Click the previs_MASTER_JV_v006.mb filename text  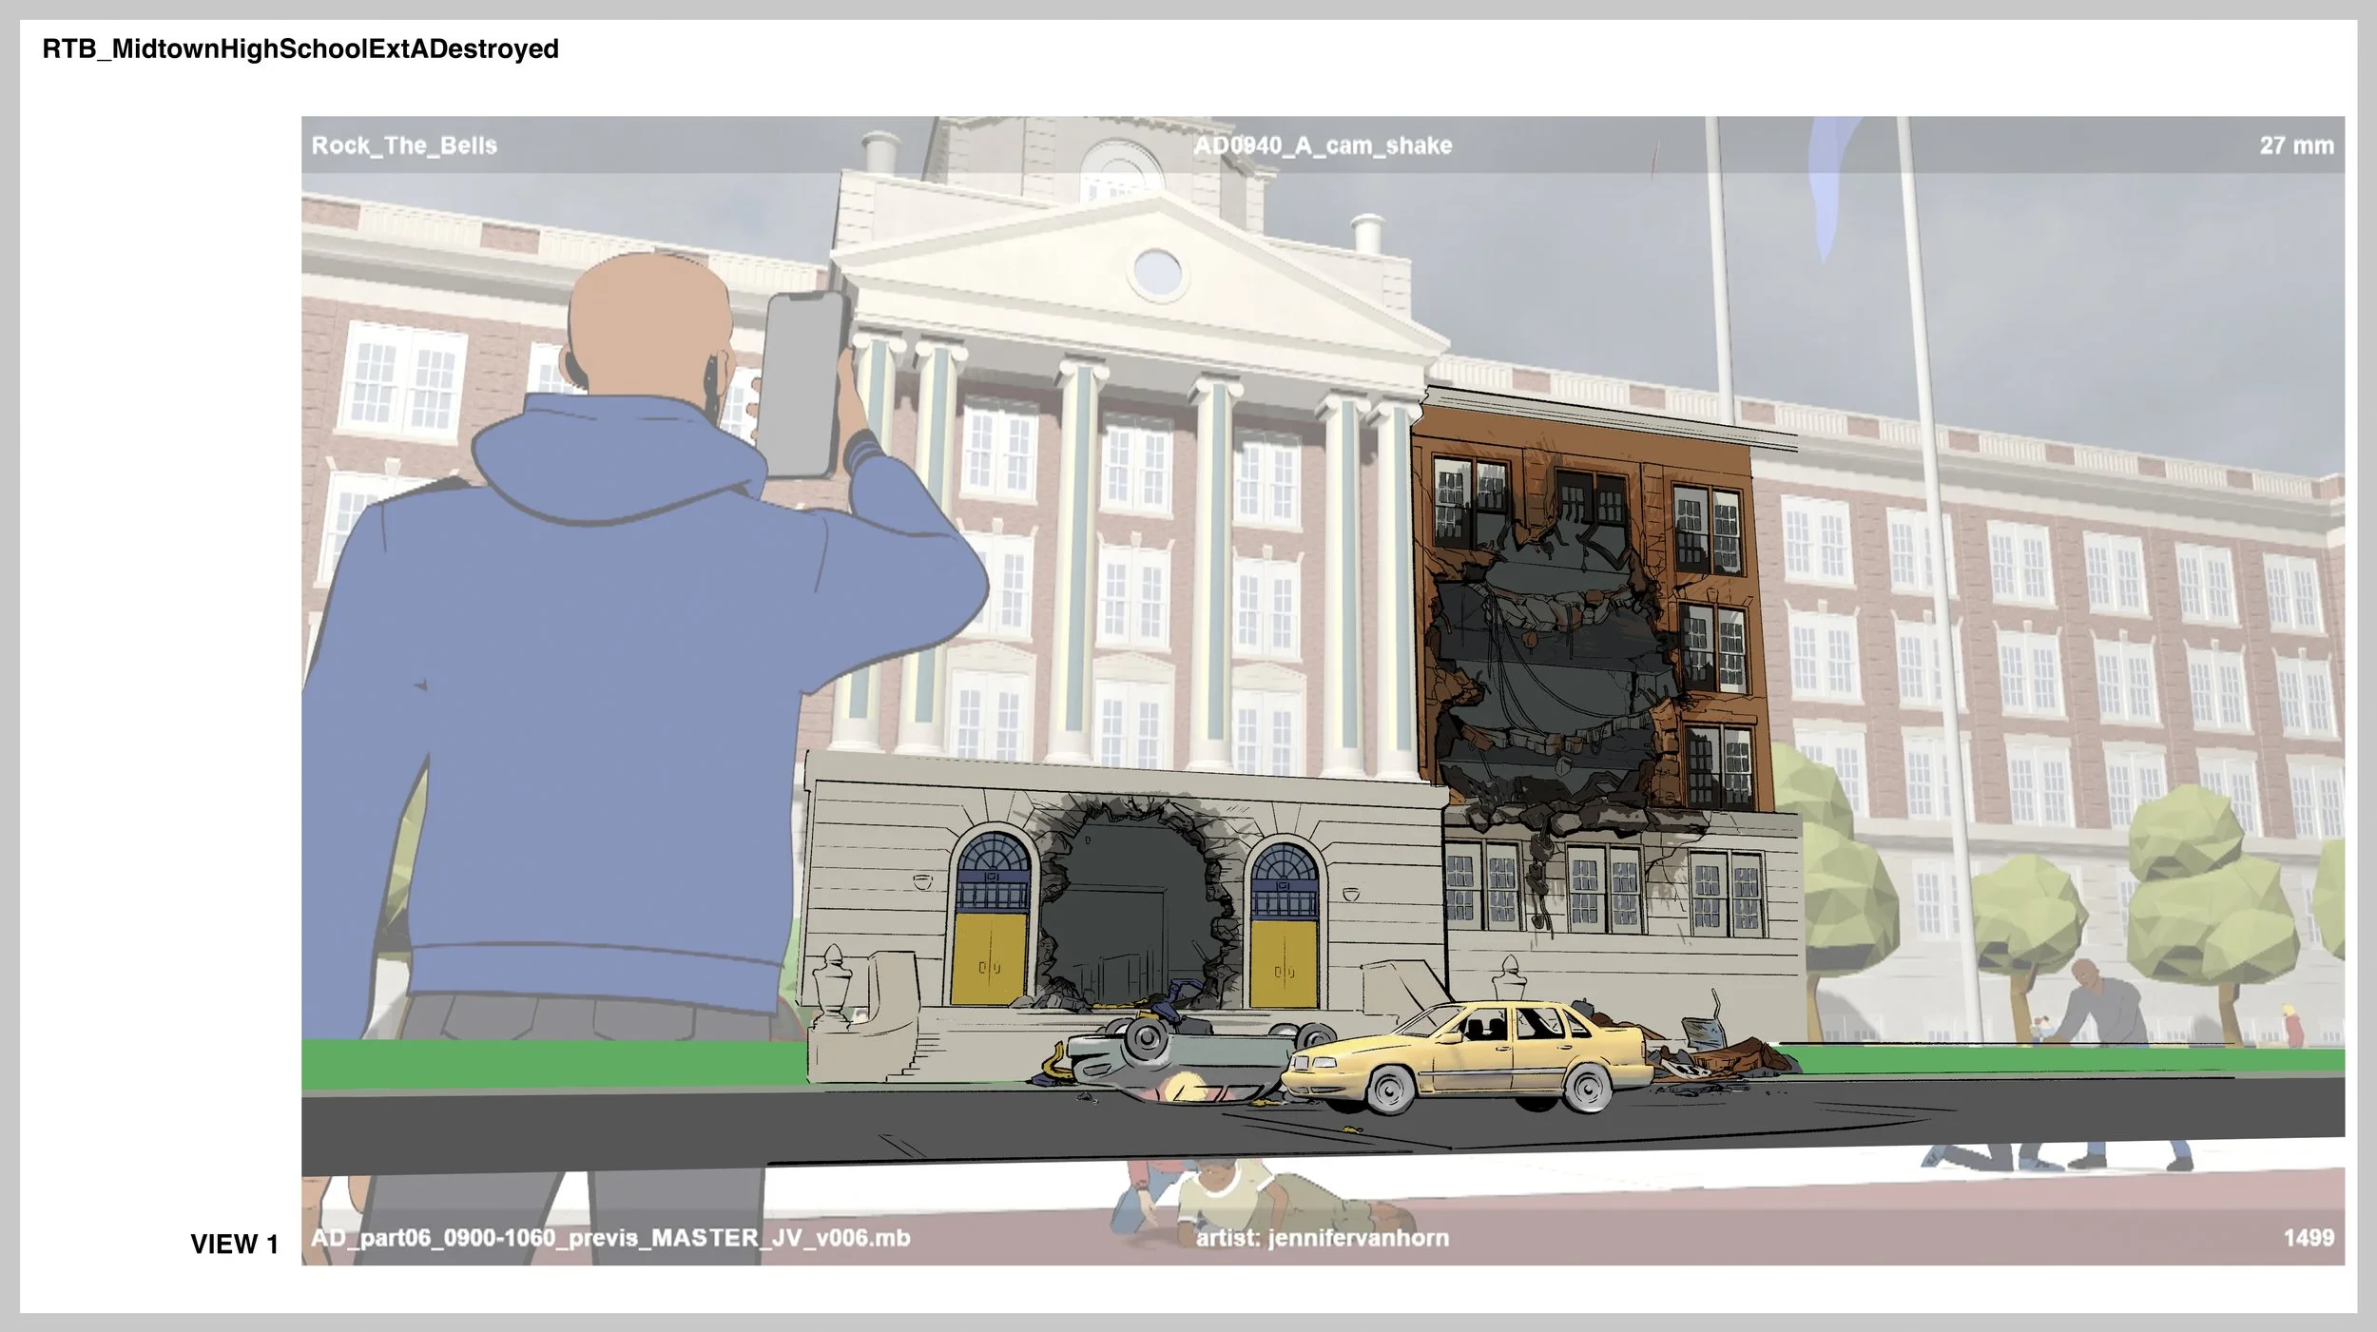(610, 1238)
